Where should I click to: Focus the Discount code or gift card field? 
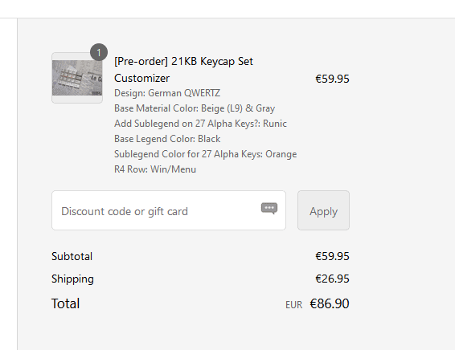[x=169, y=210]
